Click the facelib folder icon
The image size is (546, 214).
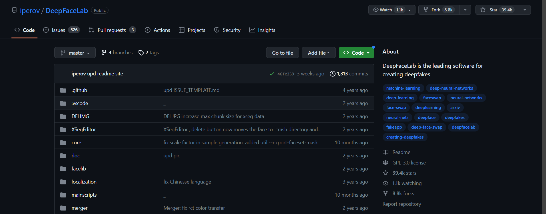pos(63,169)
